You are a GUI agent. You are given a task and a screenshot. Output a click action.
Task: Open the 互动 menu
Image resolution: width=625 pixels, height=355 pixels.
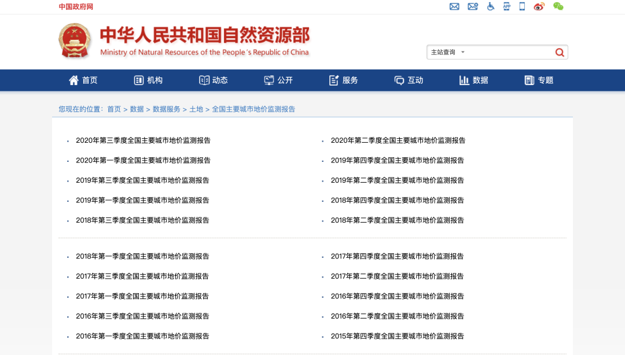[409, 80]
